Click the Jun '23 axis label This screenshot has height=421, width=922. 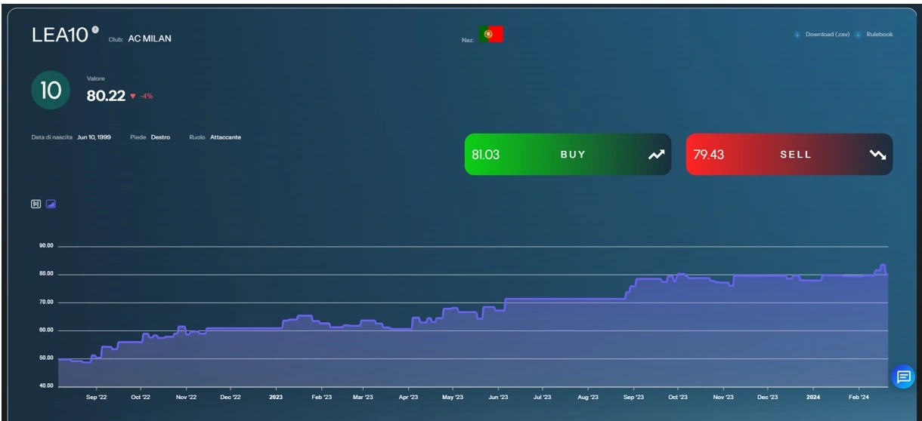pyautogui.click(x=498, y=397)
